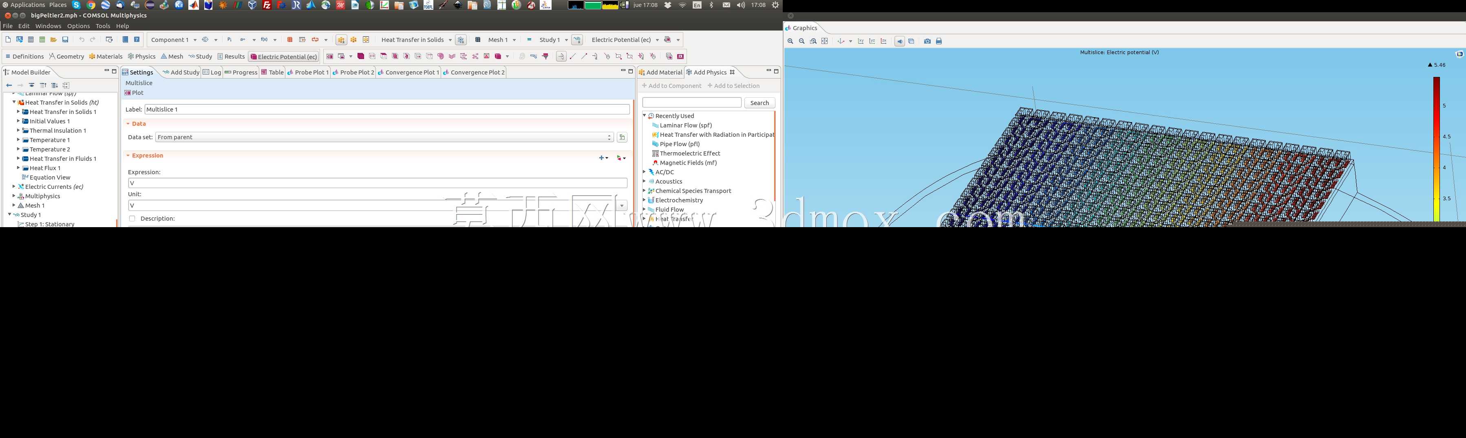Click the Undo arrow in toolbar
This screenshot has height=438, width=1466.
pos(82,40)
